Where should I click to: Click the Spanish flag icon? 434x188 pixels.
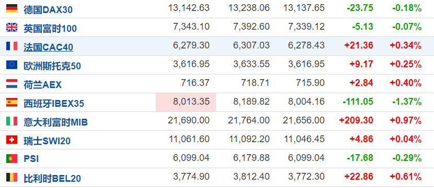tap(12, 103)
